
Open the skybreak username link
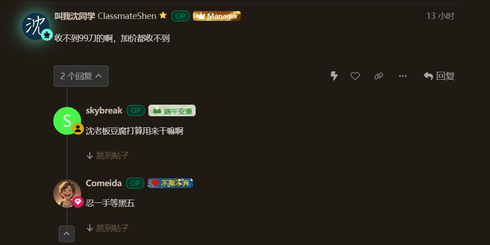pyautogui.click(x=104, y=111)
